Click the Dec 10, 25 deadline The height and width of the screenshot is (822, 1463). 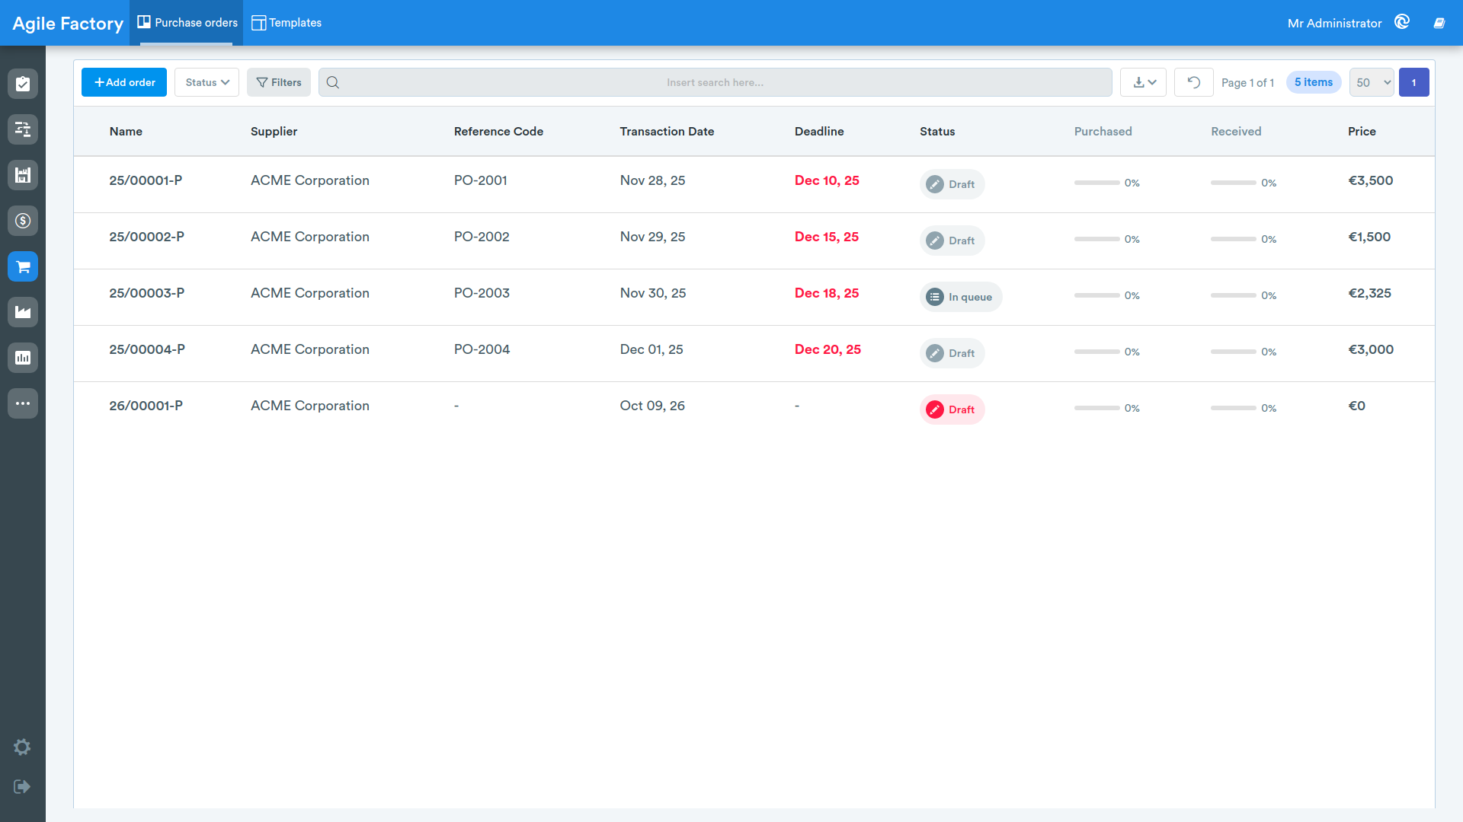point(827,180)
